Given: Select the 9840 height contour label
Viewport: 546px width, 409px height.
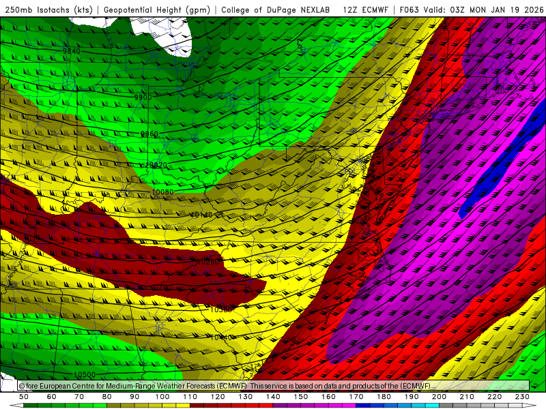Looking at the screenshot, I should pos(72,51).
